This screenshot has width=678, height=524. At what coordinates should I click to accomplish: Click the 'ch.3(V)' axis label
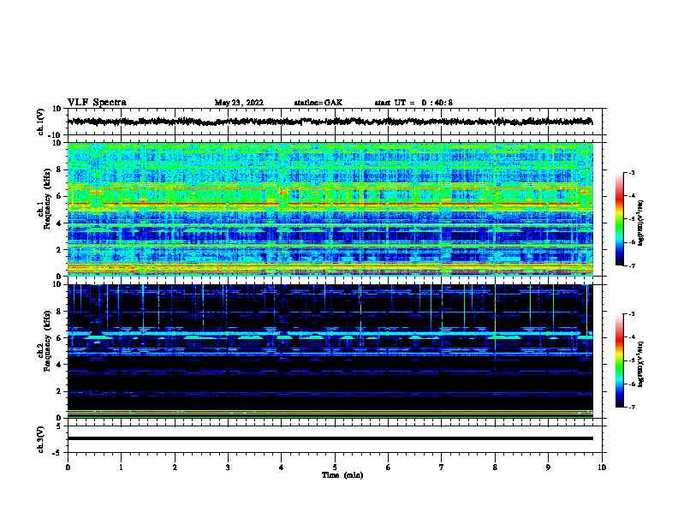coord(40,439)
